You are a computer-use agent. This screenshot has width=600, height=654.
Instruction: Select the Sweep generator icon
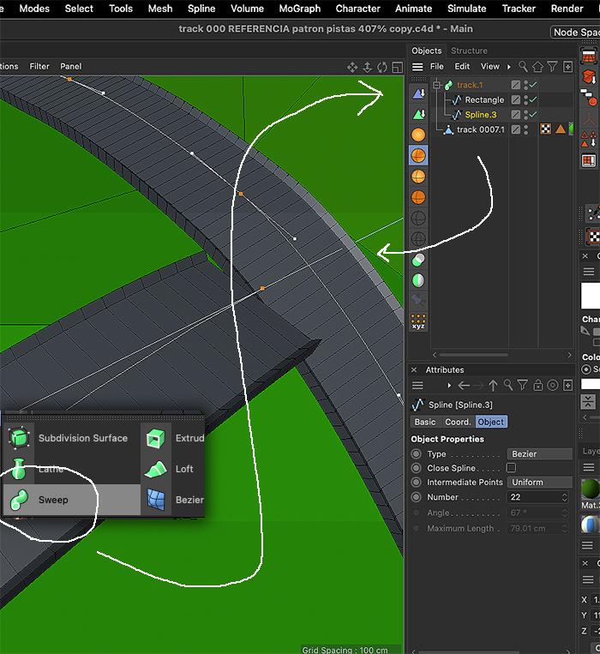[x=19, y=499]
